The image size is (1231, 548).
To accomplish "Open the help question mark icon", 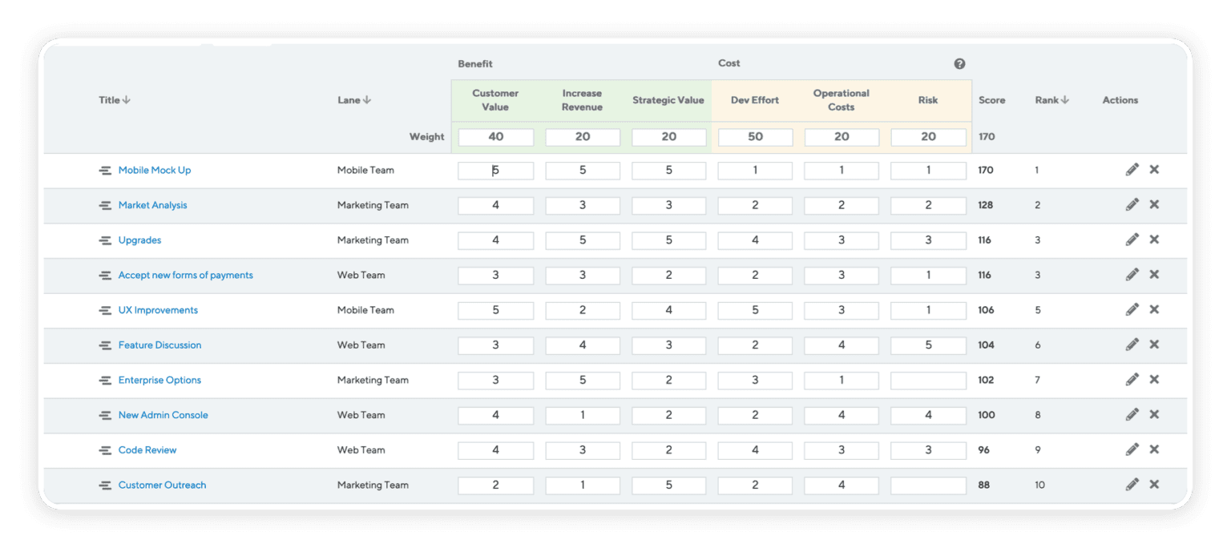I will point(959,63).
